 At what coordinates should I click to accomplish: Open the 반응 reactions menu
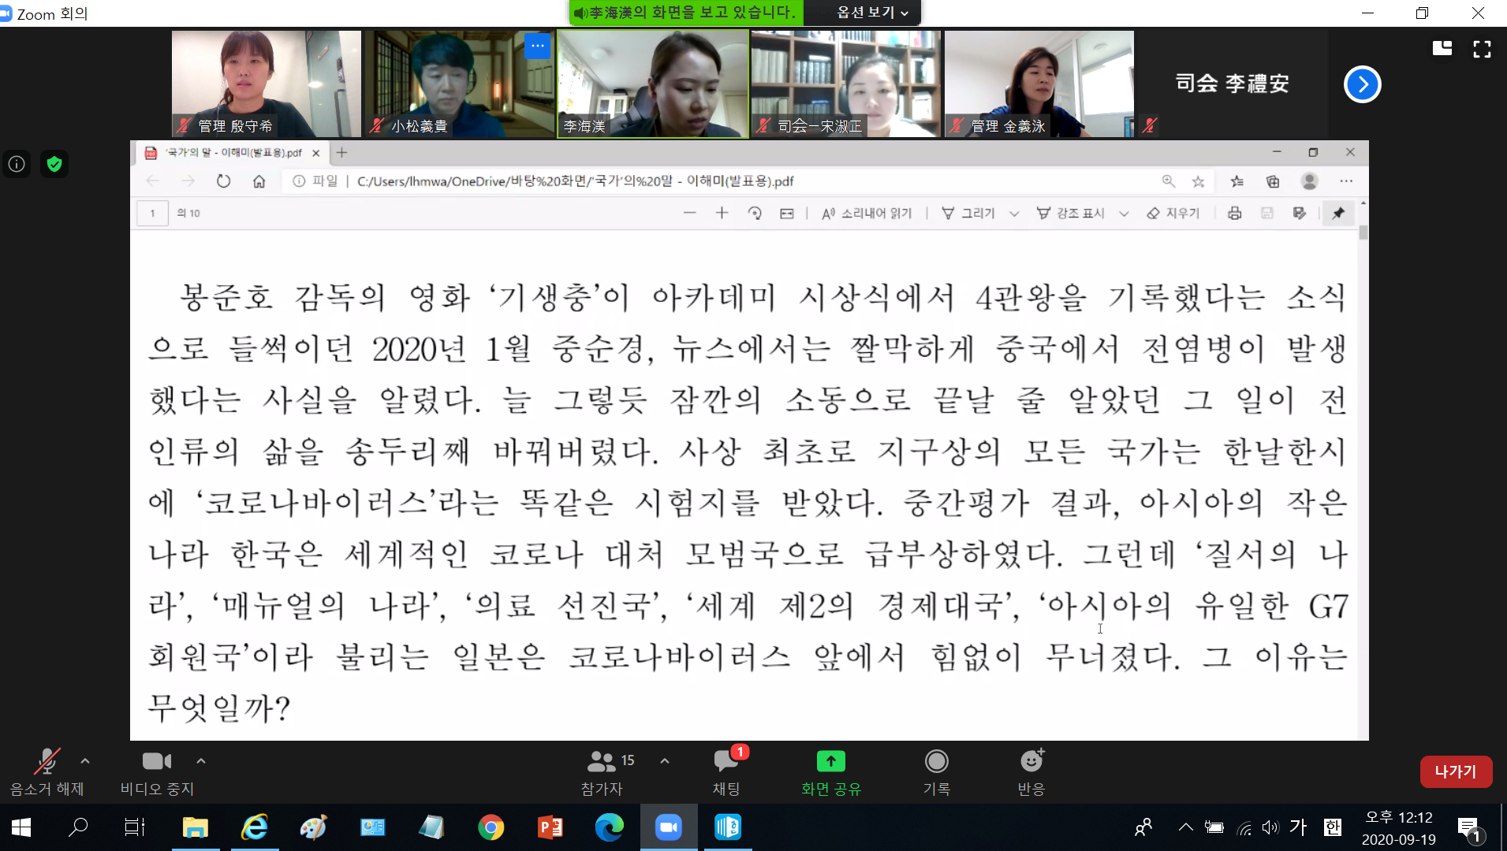point(1031,771)
